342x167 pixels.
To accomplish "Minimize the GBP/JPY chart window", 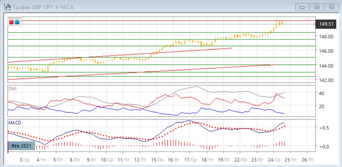I will click(x=302, y=7).
